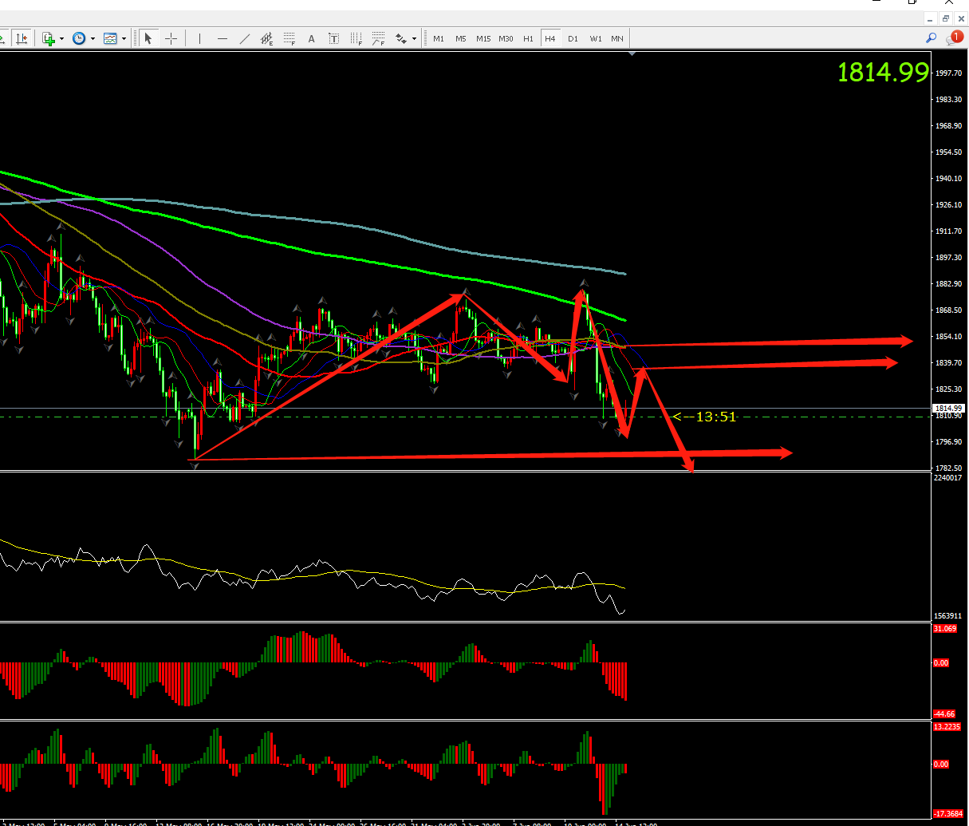Select the diagonal trendline tool

point(244,38)
